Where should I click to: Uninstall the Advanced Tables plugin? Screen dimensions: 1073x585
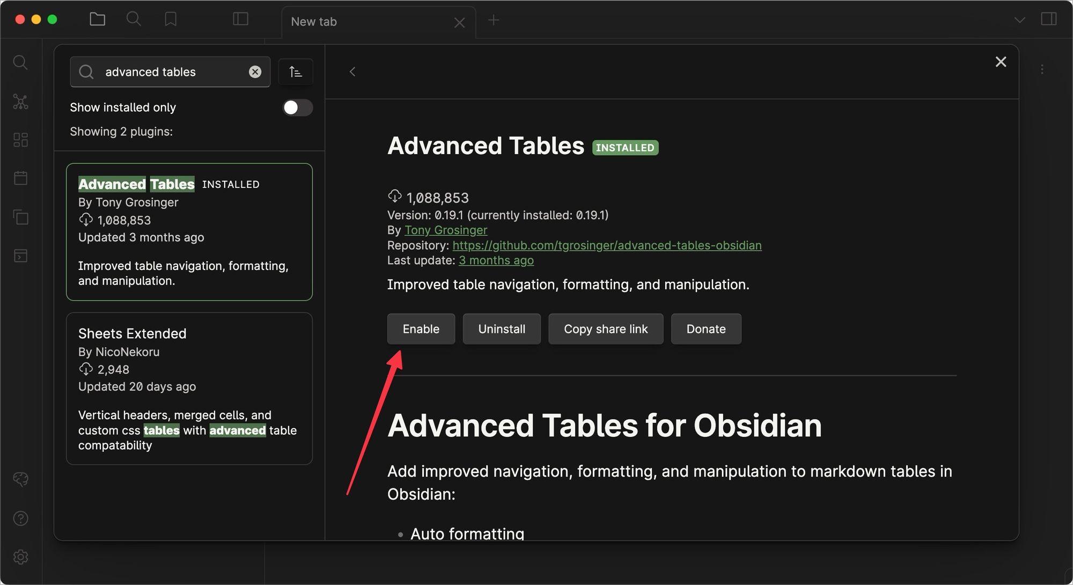pyautogui.click(x=502, y=328)
